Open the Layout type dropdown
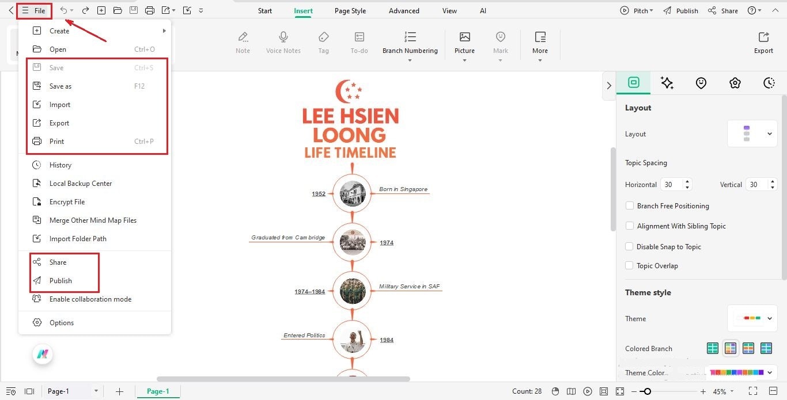Viewport: 787px width, 400px height. (x=752, y=134)
